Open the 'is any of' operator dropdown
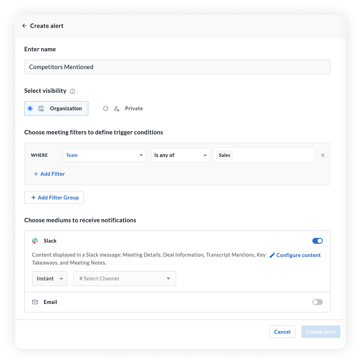The height and width of the screenshot is (364, 361). click(180, 155)
